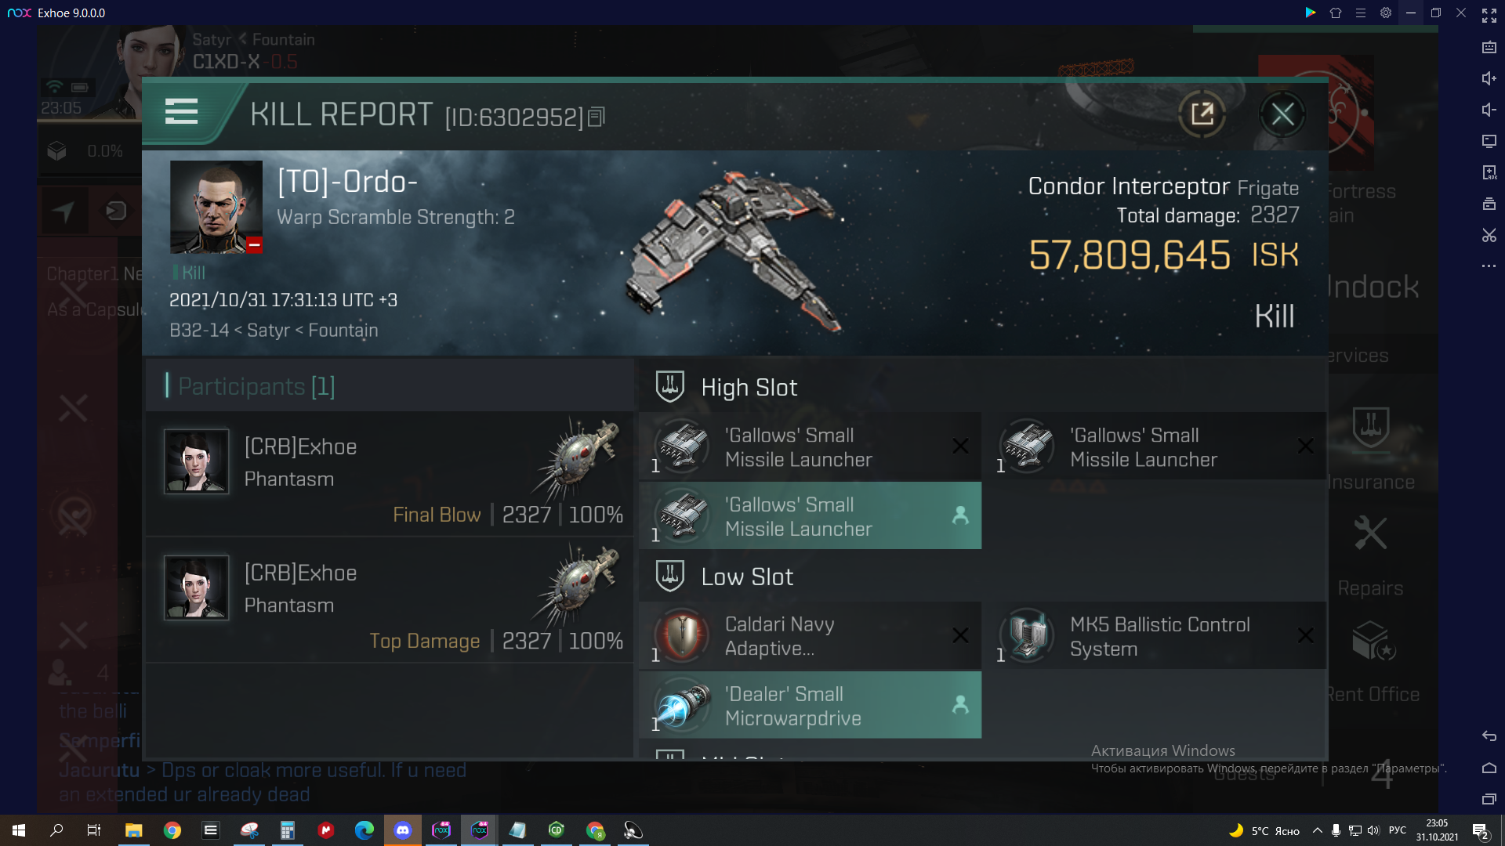This screenshot has width=1505, height=846.
Task: Click the High Slot shield icon
Action: pos(671,386)
